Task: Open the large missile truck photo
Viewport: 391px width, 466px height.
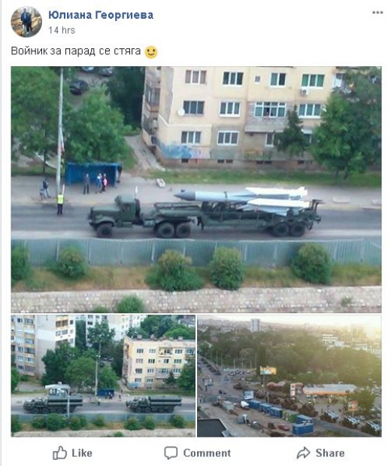Action: pyautogui.click(x=196, y=189)
